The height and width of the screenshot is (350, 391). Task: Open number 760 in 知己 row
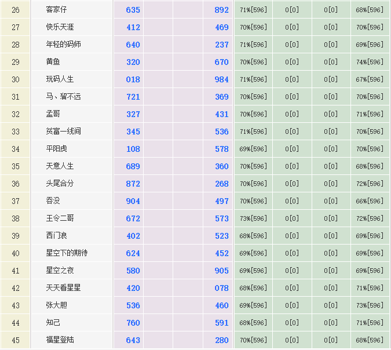(x=133, y=323)
